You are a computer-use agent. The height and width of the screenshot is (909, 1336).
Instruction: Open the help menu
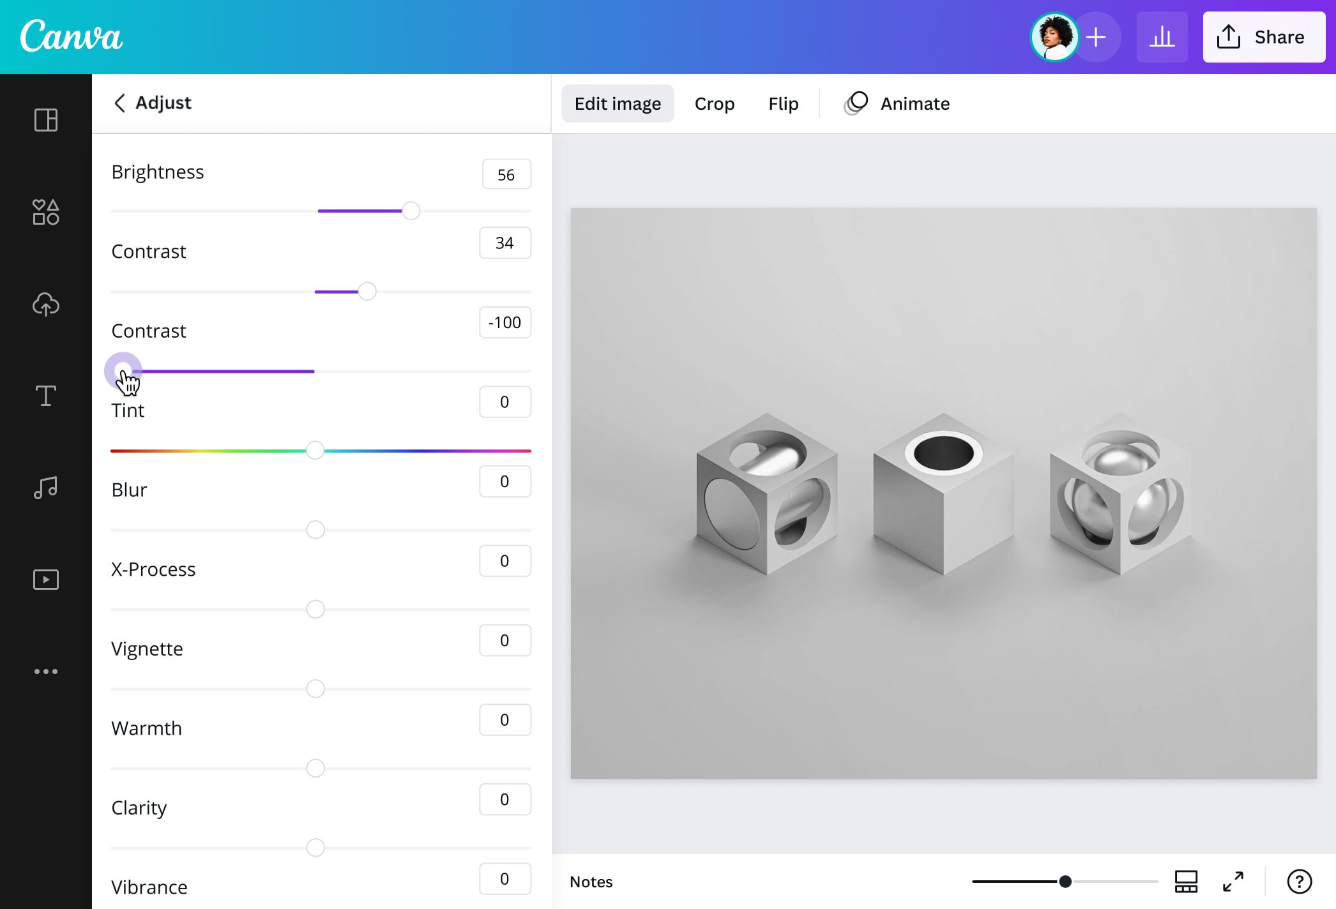point(1300,882)
